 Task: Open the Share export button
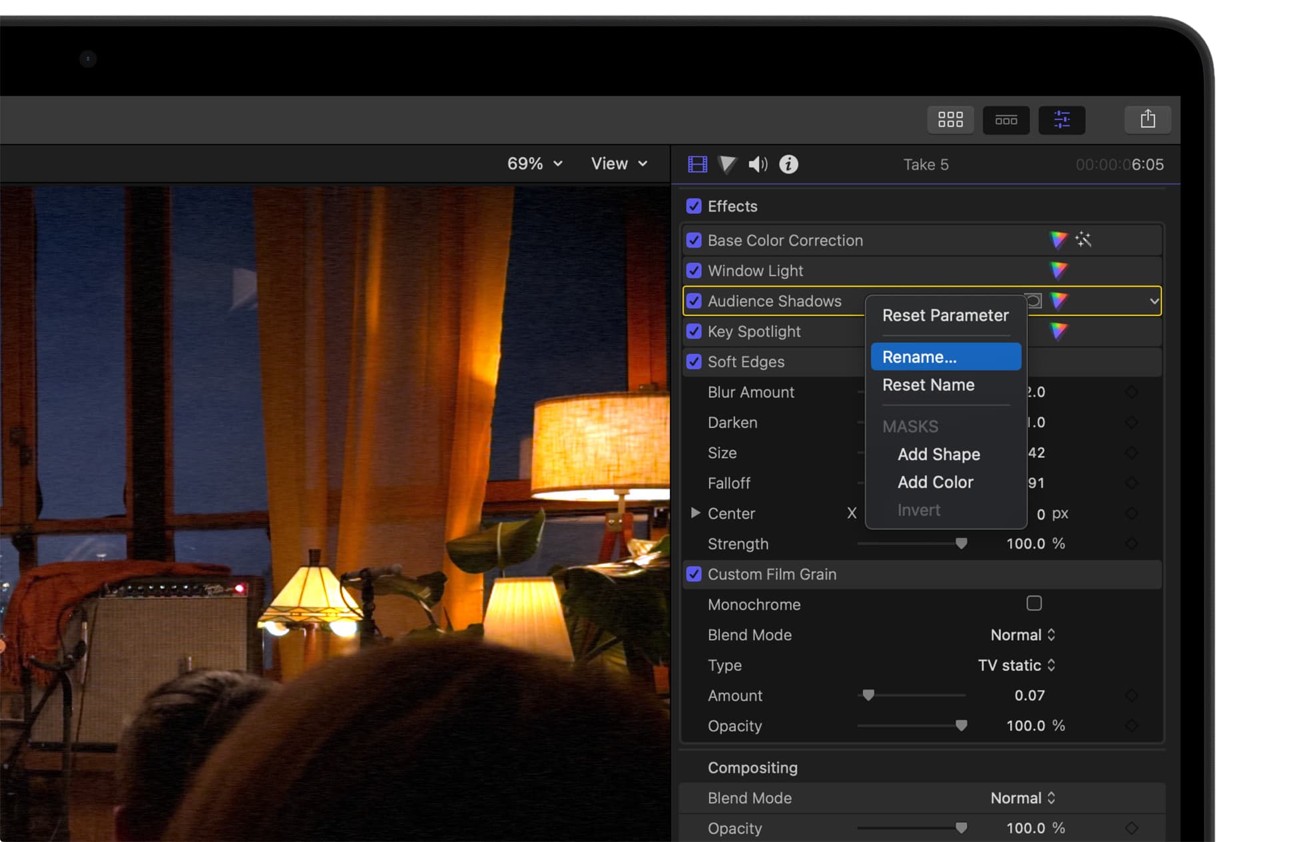(x=1148, y=119)
